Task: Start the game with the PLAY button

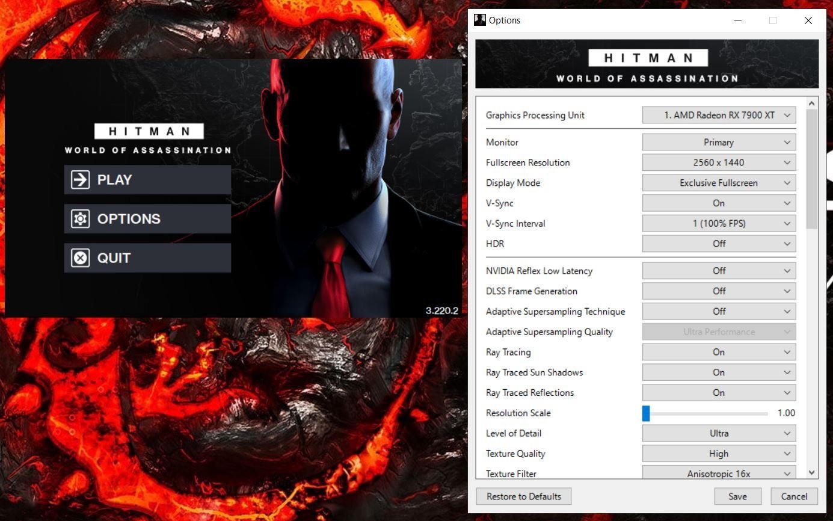Action: pos(147,179)
